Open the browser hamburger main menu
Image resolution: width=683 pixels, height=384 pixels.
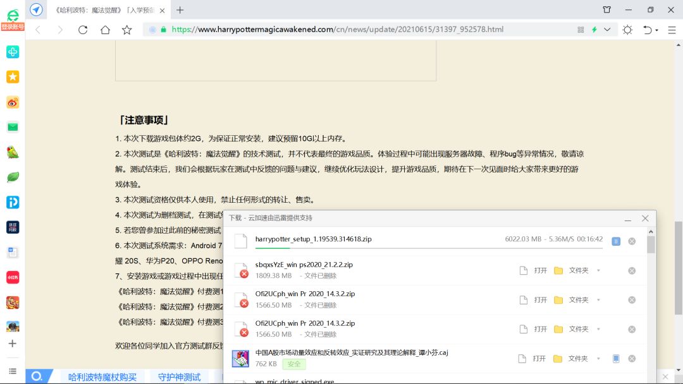(x=672, y=30)
